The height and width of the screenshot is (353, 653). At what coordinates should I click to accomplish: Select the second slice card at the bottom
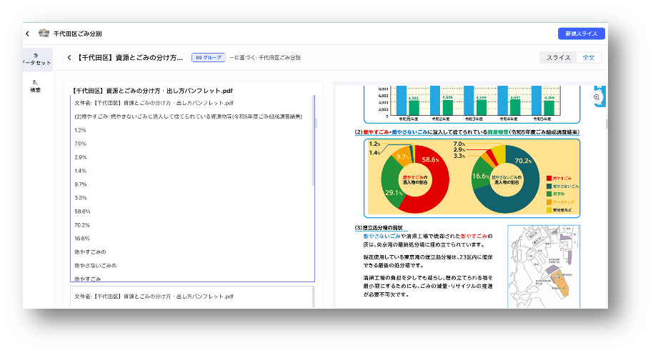point(191,297)
